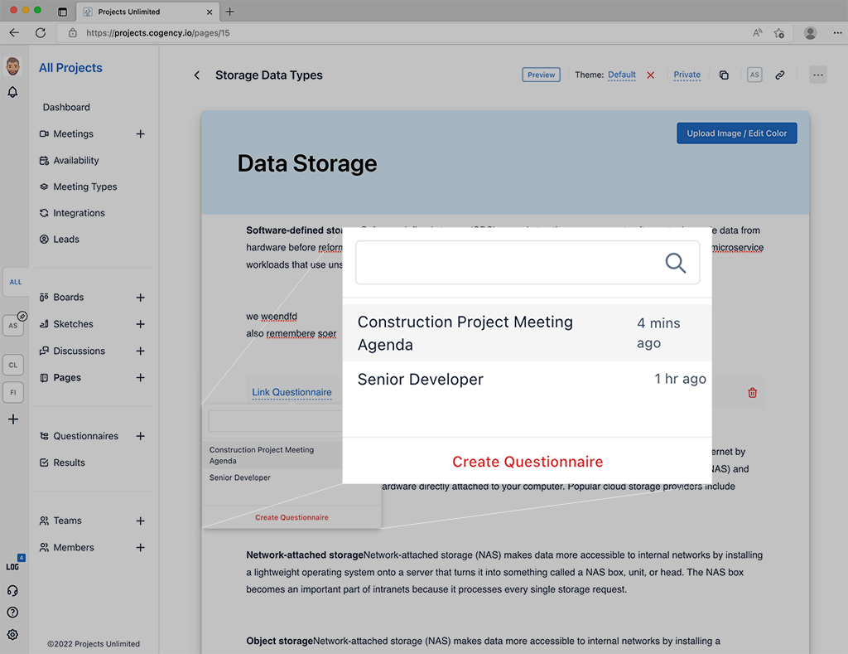Click Upload Image / Edit Color button
This screenshot has width=848, height=654.
pos(736,133)
